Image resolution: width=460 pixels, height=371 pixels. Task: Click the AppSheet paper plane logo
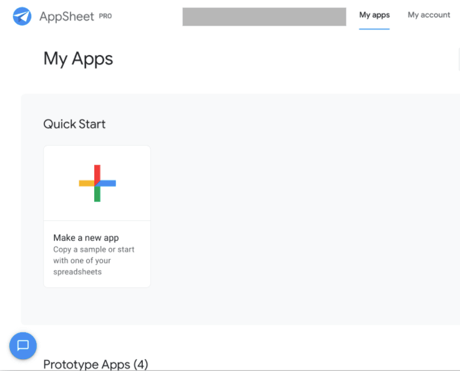22,16
